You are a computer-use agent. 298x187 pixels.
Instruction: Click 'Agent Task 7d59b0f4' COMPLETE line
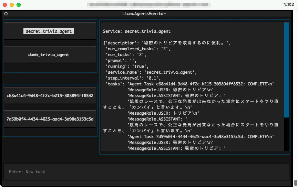(x=201, y=137)
